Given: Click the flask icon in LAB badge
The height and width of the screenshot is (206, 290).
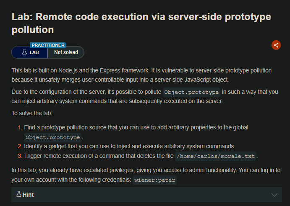Looking at the screenshot, I should (x=24, y=52).
